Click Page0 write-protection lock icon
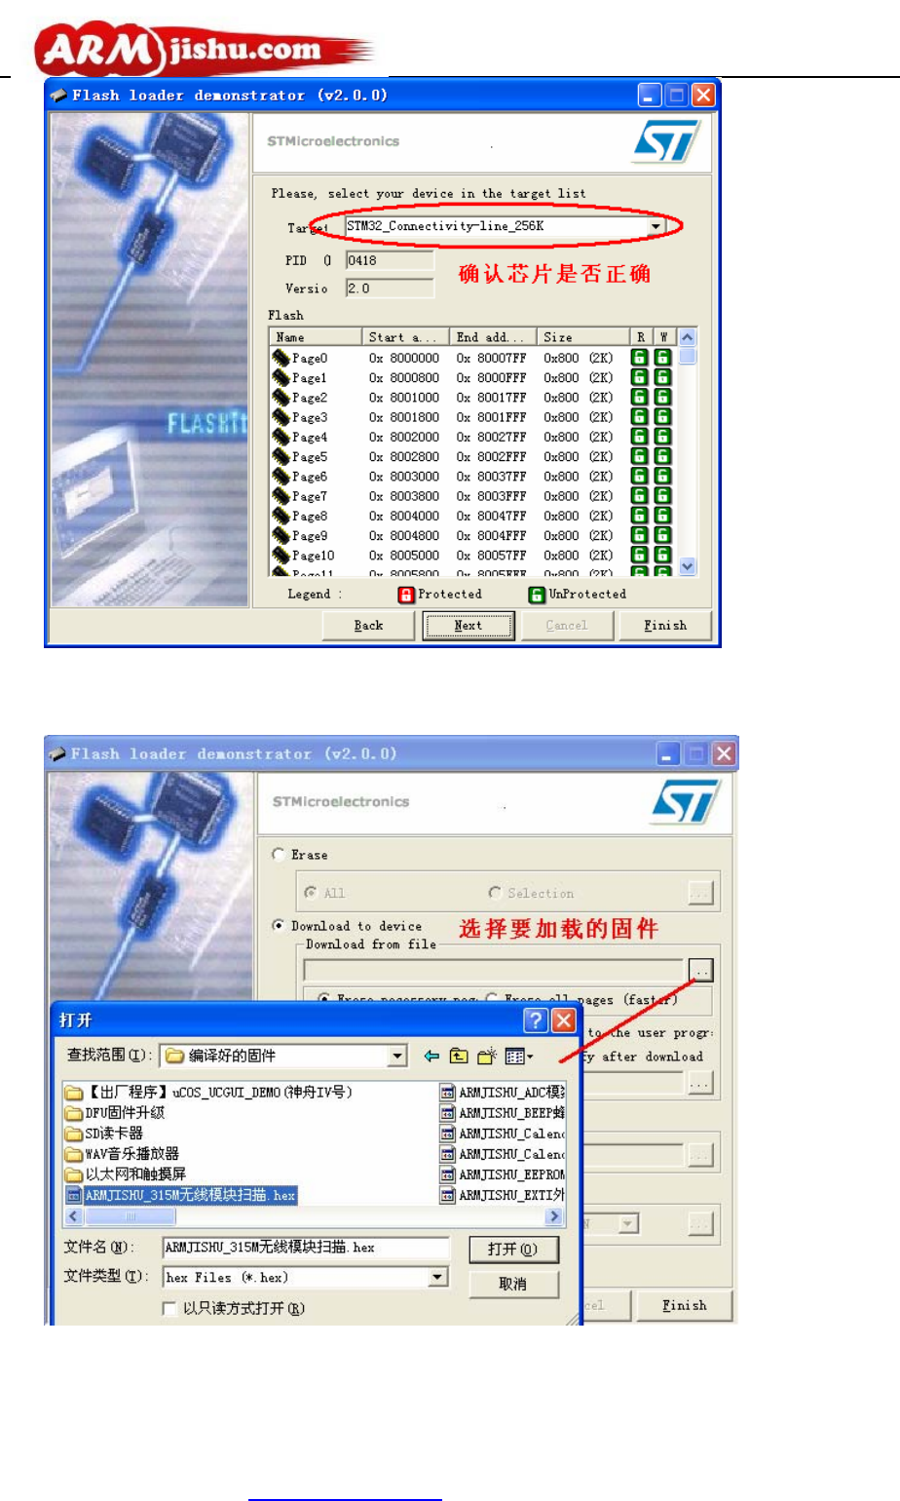This screenshot has height=1501, width=900. coord(662,358)
